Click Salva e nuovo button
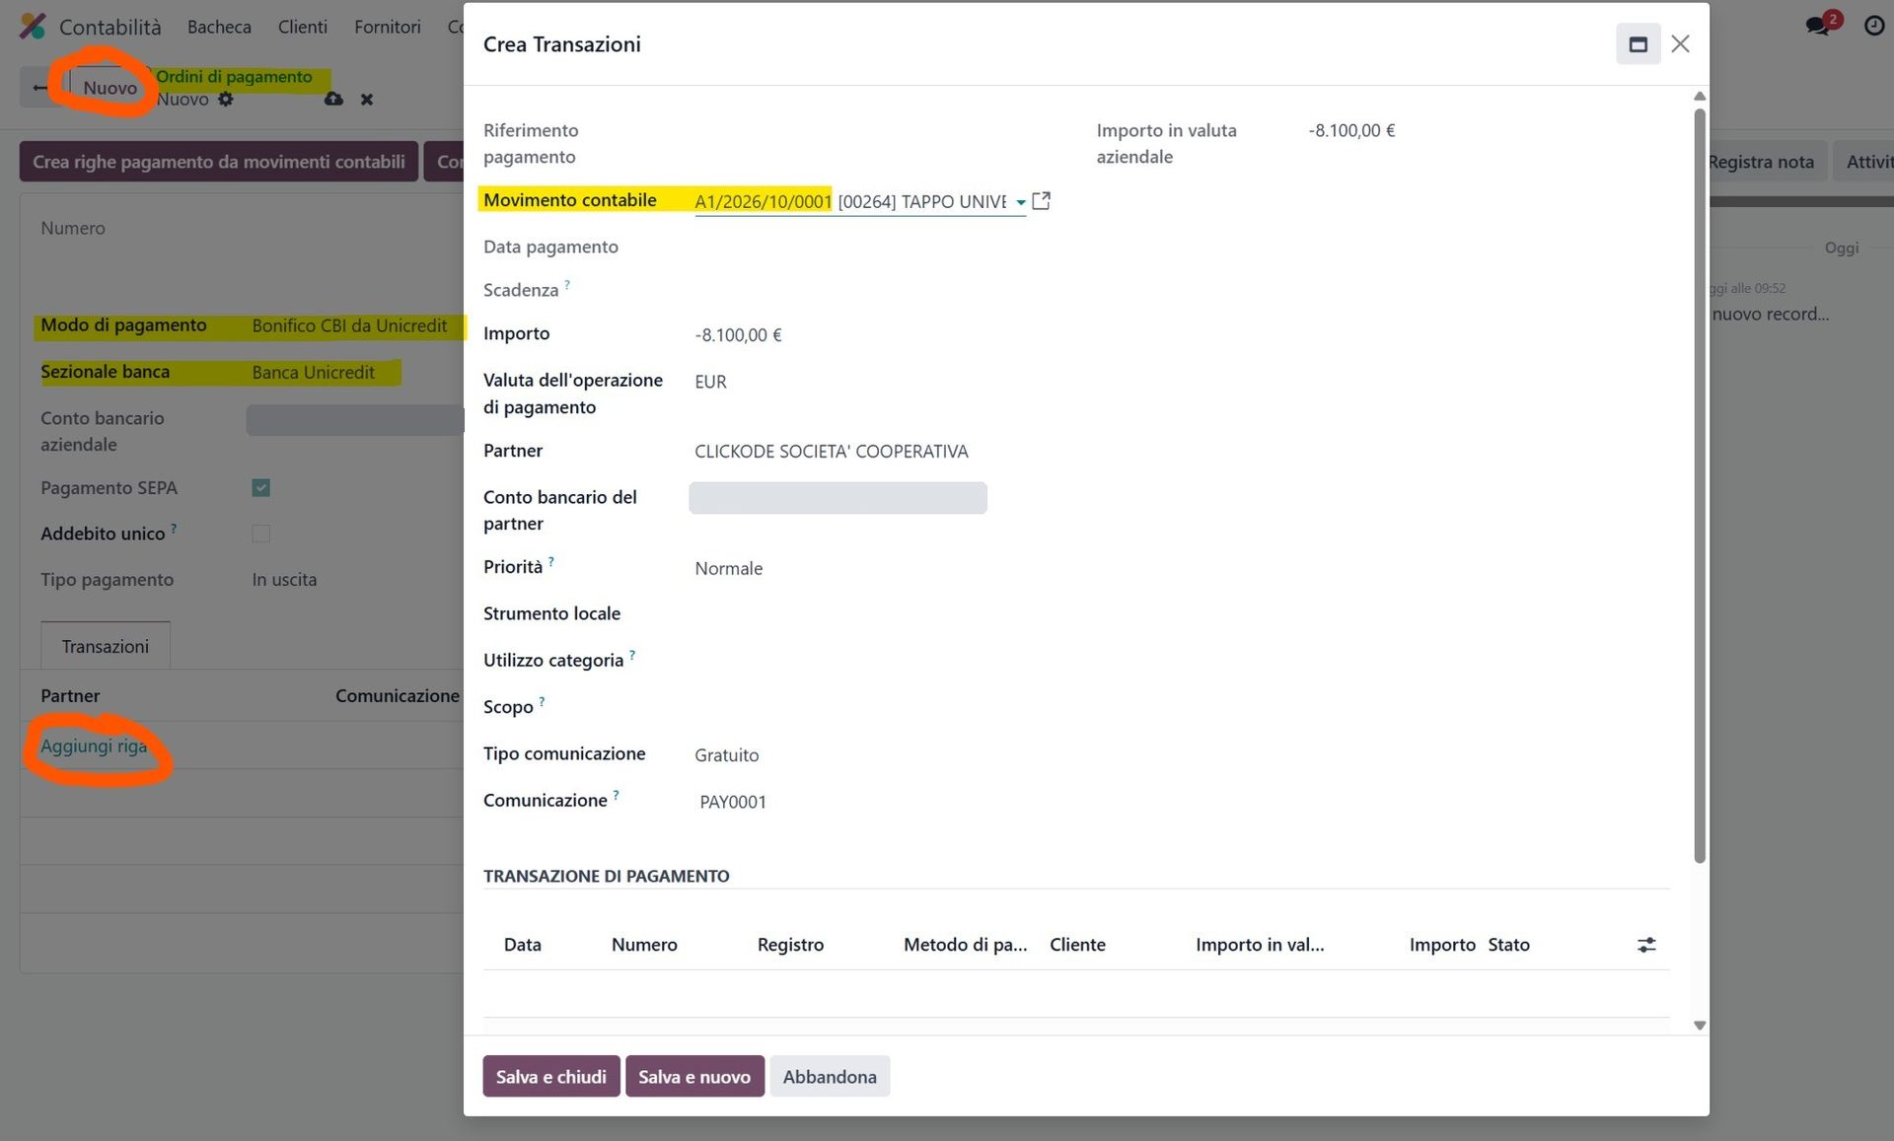1894x1141 pixels. [694, 1077]
